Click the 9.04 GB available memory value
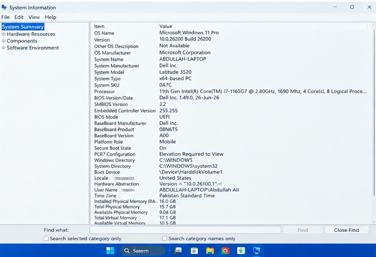Screen dimensions: 376x257 pyautogui.click(x=168, y=212)
